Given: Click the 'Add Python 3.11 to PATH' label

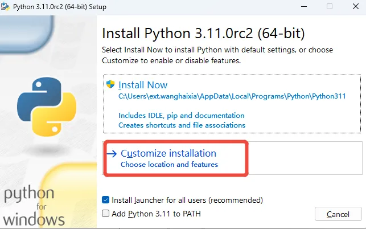Looking at the screenshot, I should pyautogui.click(x=156, y=214).
